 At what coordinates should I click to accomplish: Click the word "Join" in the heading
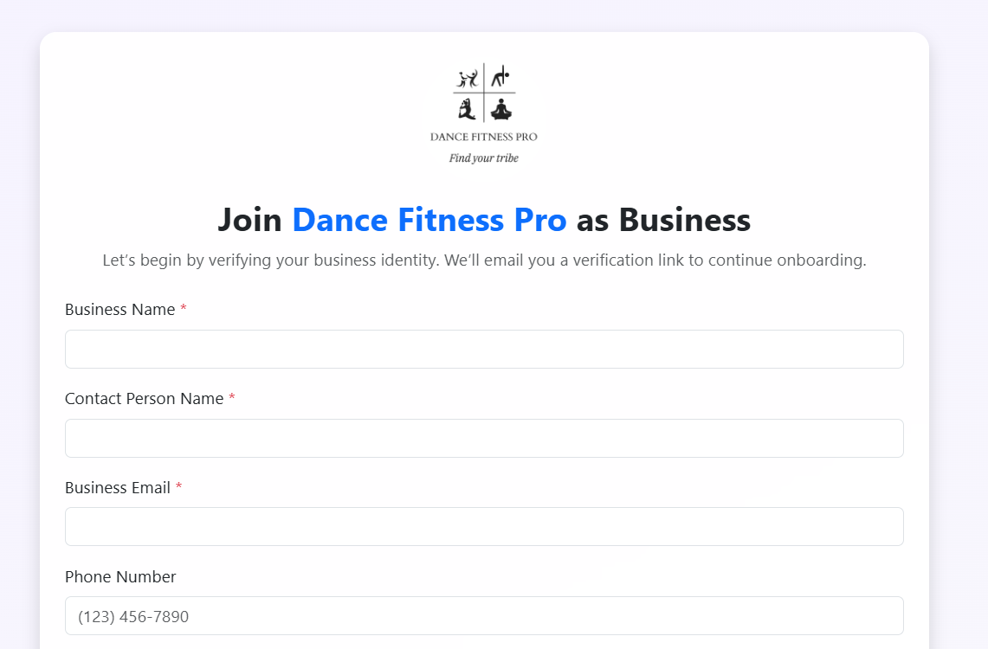(x=249, y=220)
